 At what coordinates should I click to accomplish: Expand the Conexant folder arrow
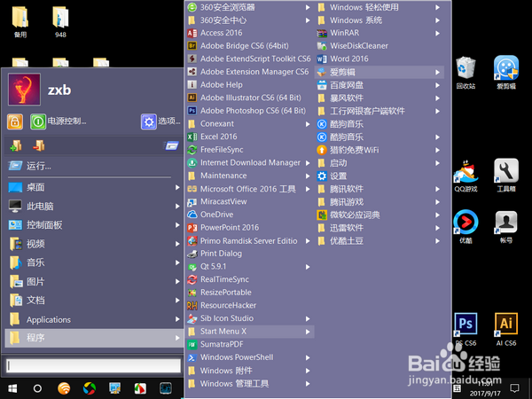(x=308, y=124)
